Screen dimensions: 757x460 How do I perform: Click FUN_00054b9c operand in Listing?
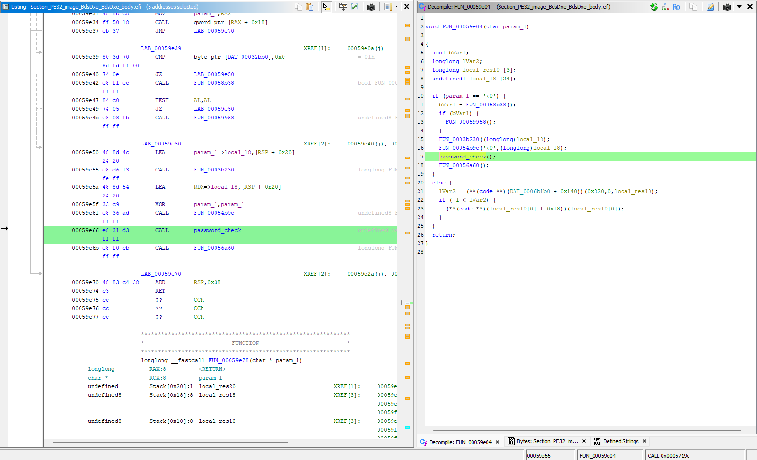click(214, 213)
